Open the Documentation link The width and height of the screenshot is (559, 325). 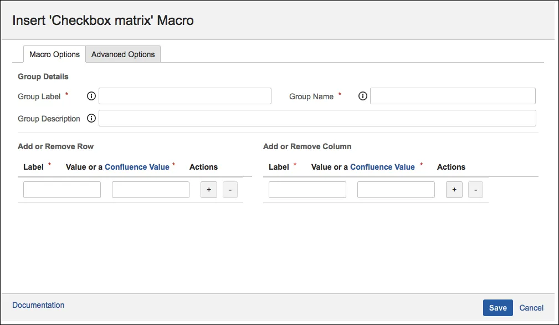coord(38,305)
